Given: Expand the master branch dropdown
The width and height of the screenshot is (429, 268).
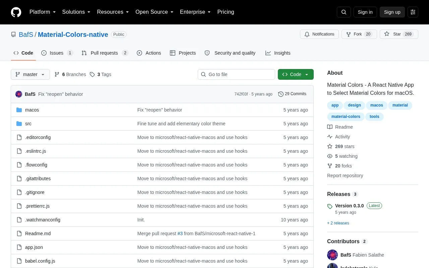Looking at the screenshot, I should tap(30, 74).
